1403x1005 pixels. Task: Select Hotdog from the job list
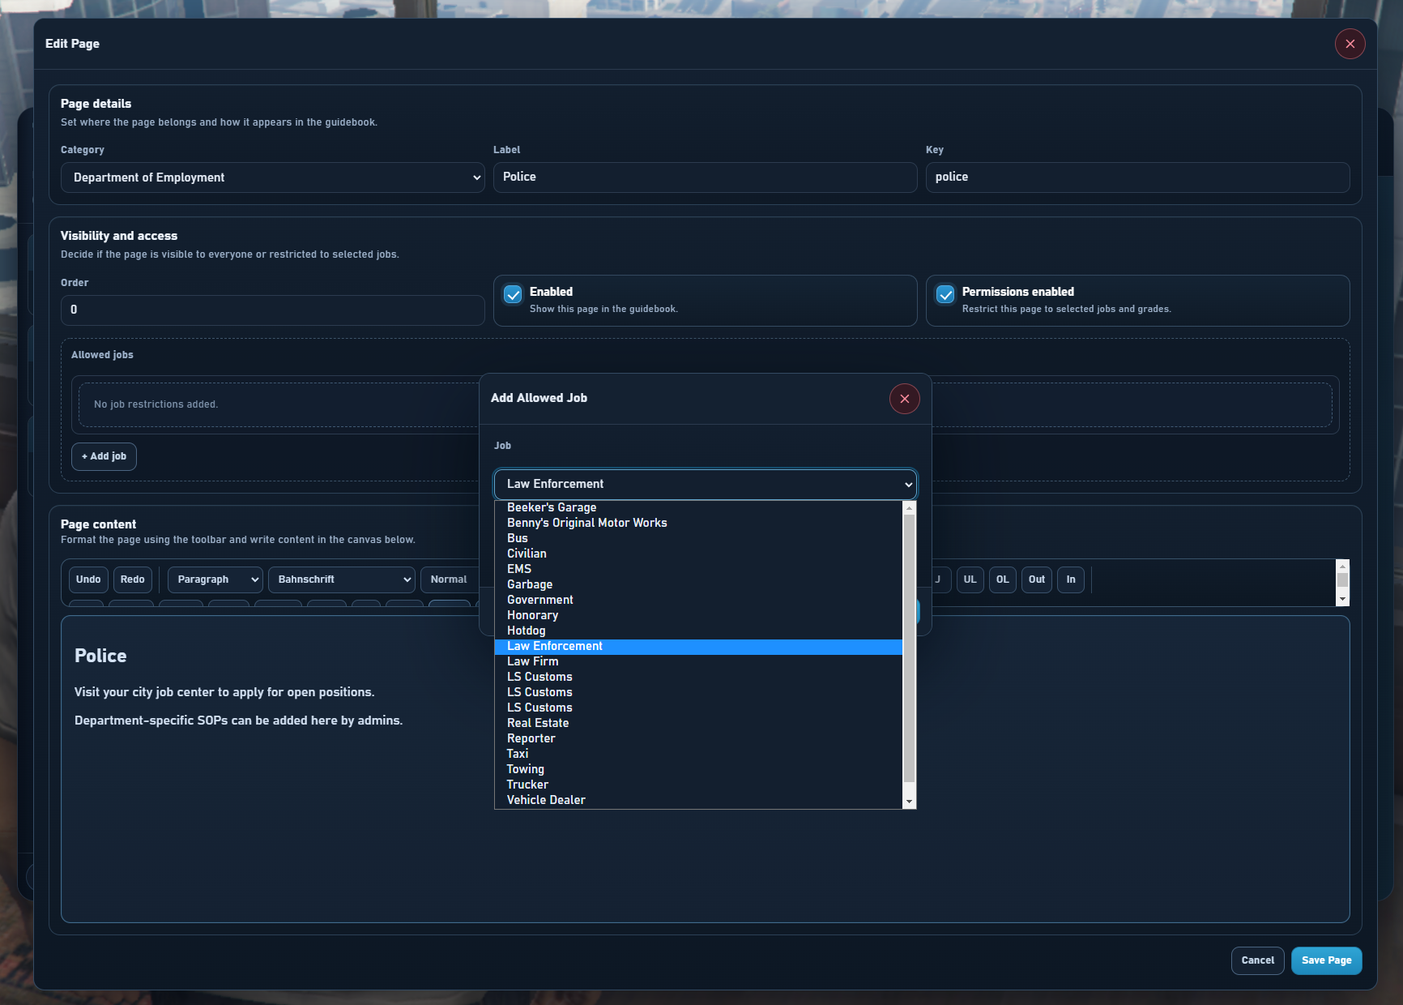pos(698,631)
